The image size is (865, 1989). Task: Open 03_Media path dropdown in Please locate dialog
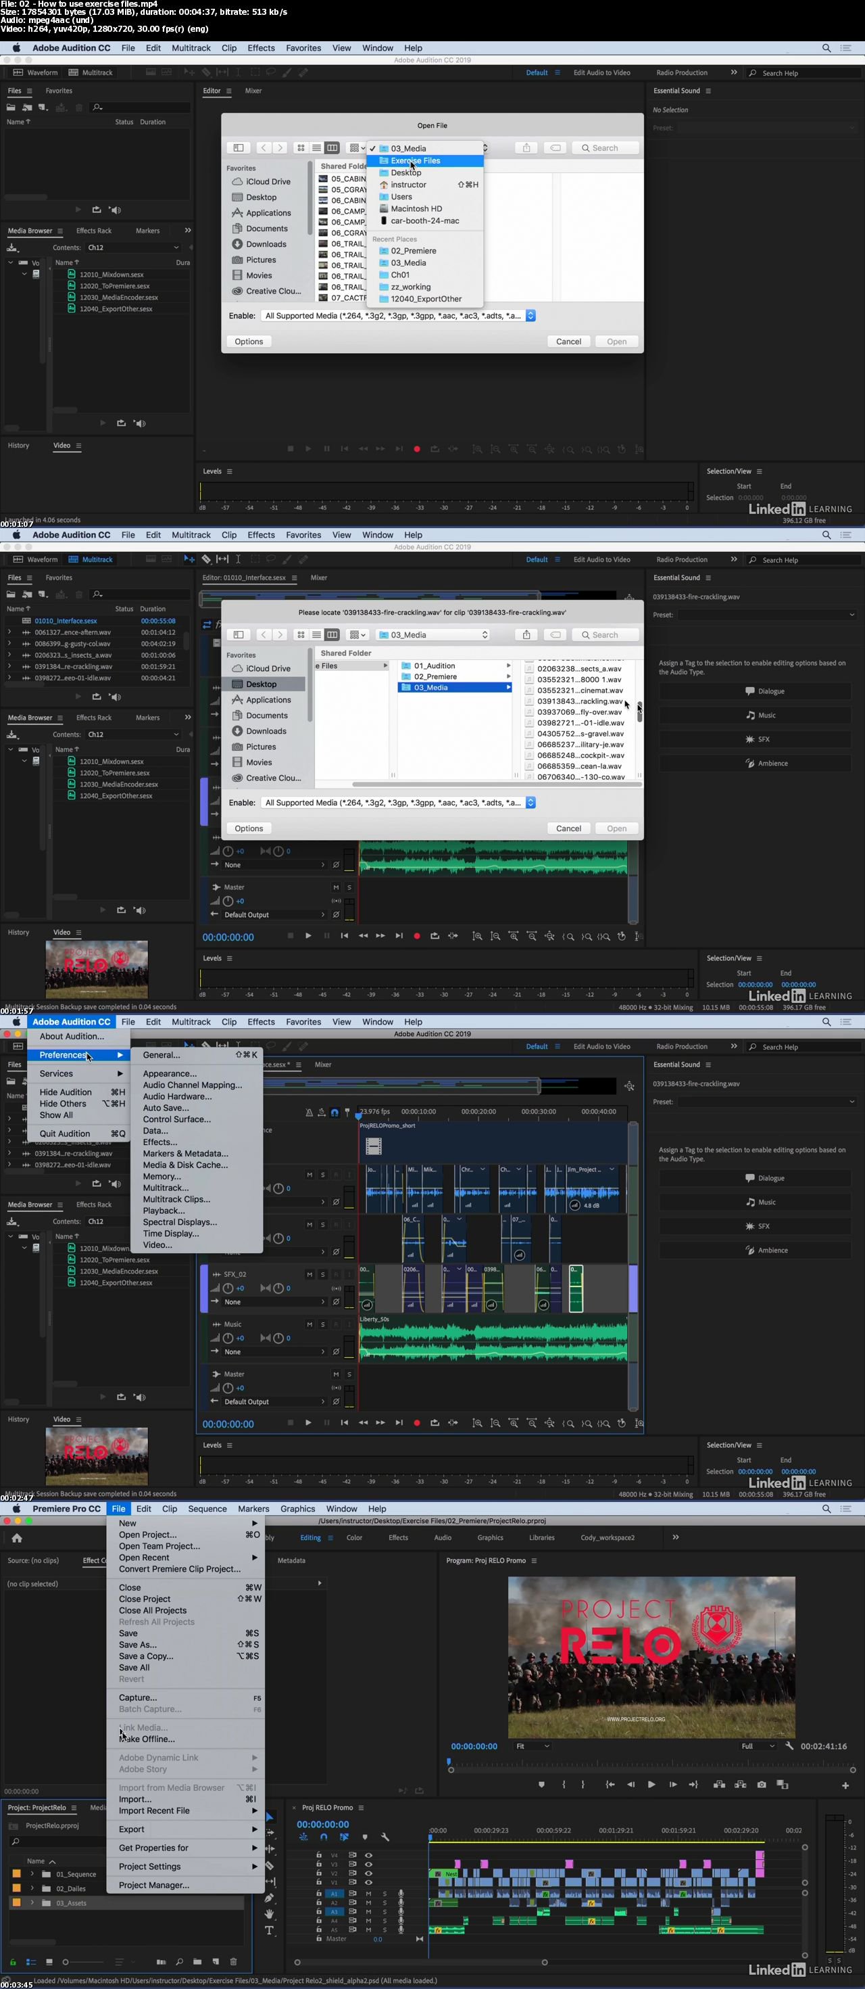click(x=432, y=634)
